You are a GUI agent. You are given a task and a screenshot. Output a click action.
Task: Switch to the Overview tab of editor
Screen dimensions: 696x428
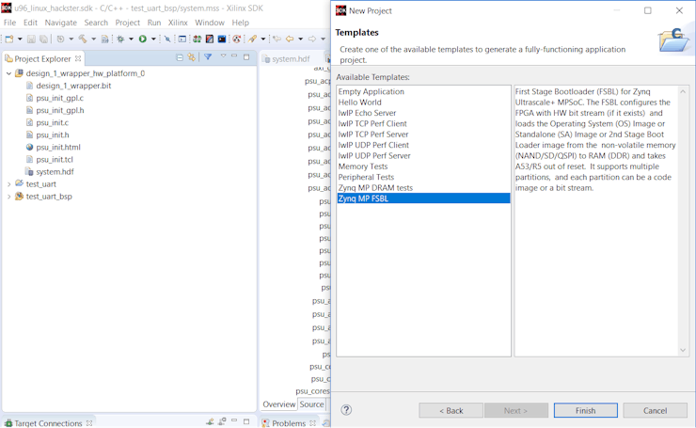click(x=278, y=404)
